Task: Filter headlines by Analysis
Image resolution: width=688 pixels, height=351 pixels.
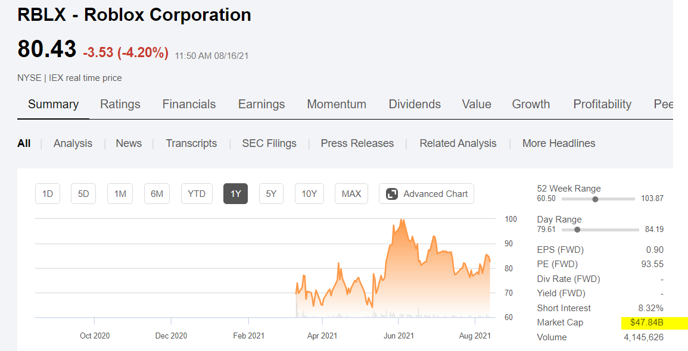Action: point(73,143)
